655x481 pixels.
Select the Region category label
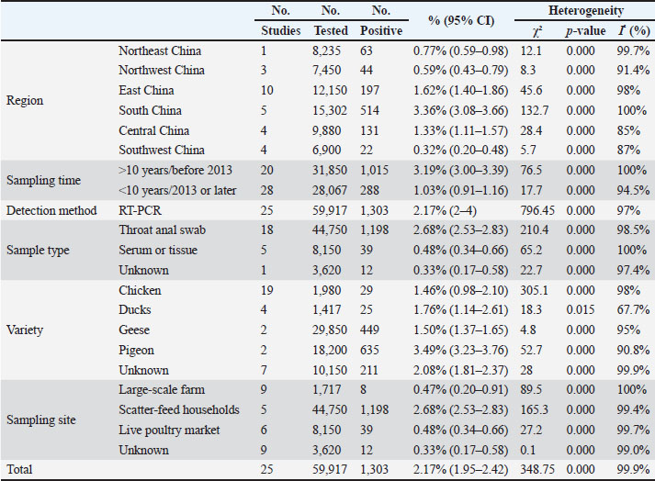(25, 100)
